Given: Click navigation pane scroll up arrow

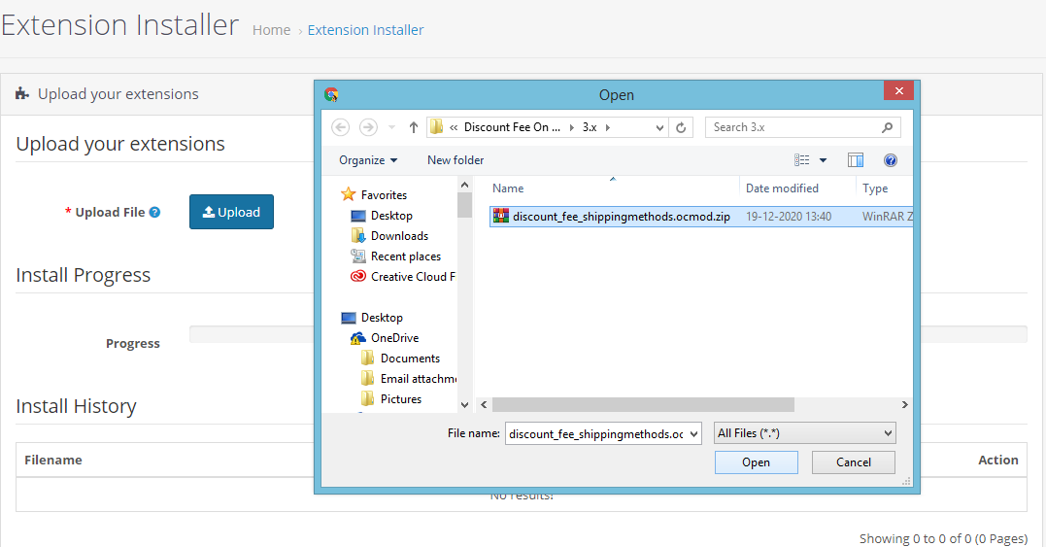Looking at the screenshot, I should pos(464,185).
